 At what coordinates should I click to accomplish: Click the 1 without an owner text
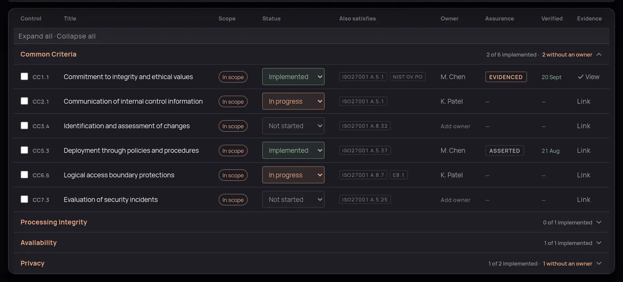(x=568, y=264)
